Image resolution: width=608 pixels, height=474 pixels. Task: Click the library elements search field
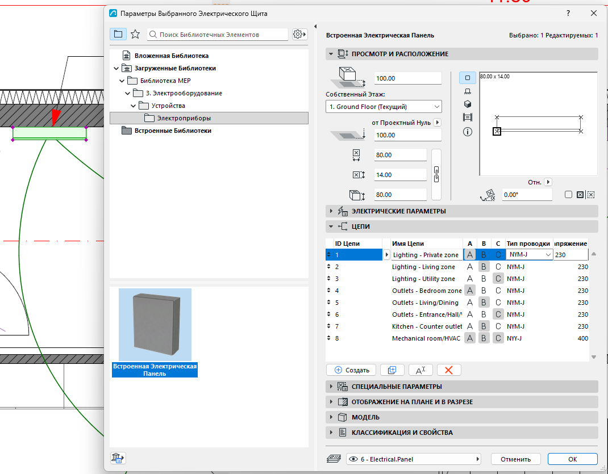[218, 35]
